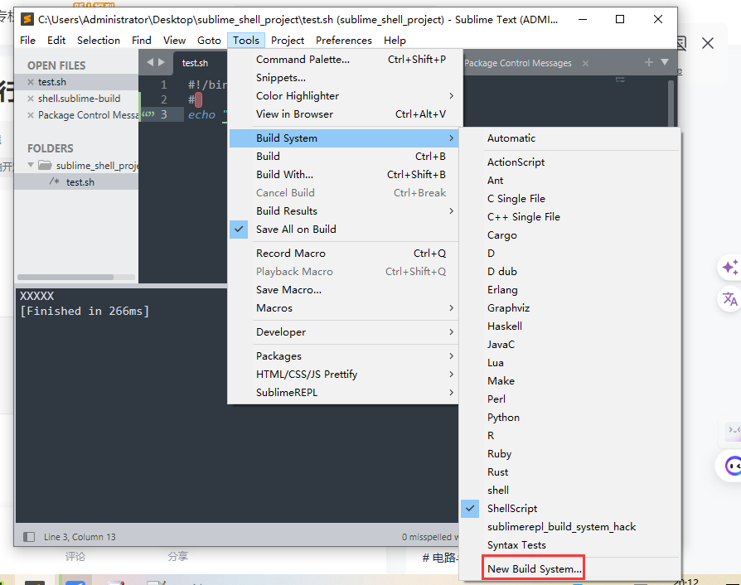Click New Build System... entry
Viewport: 741px width, 585px height.
coord(534,569)
